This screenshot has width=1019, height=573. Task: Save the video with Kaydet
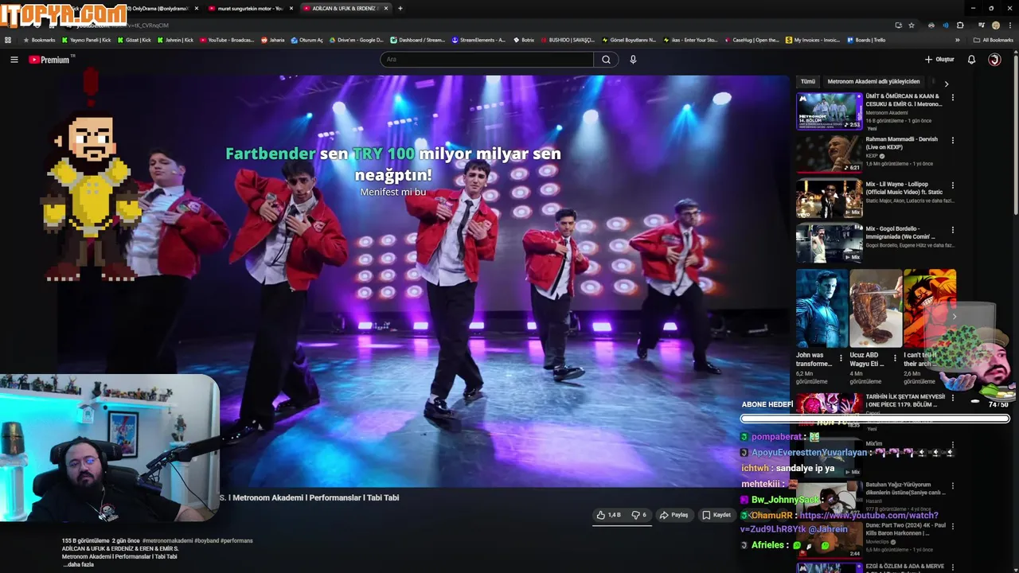pyautogui.click(x=716, y=515)
